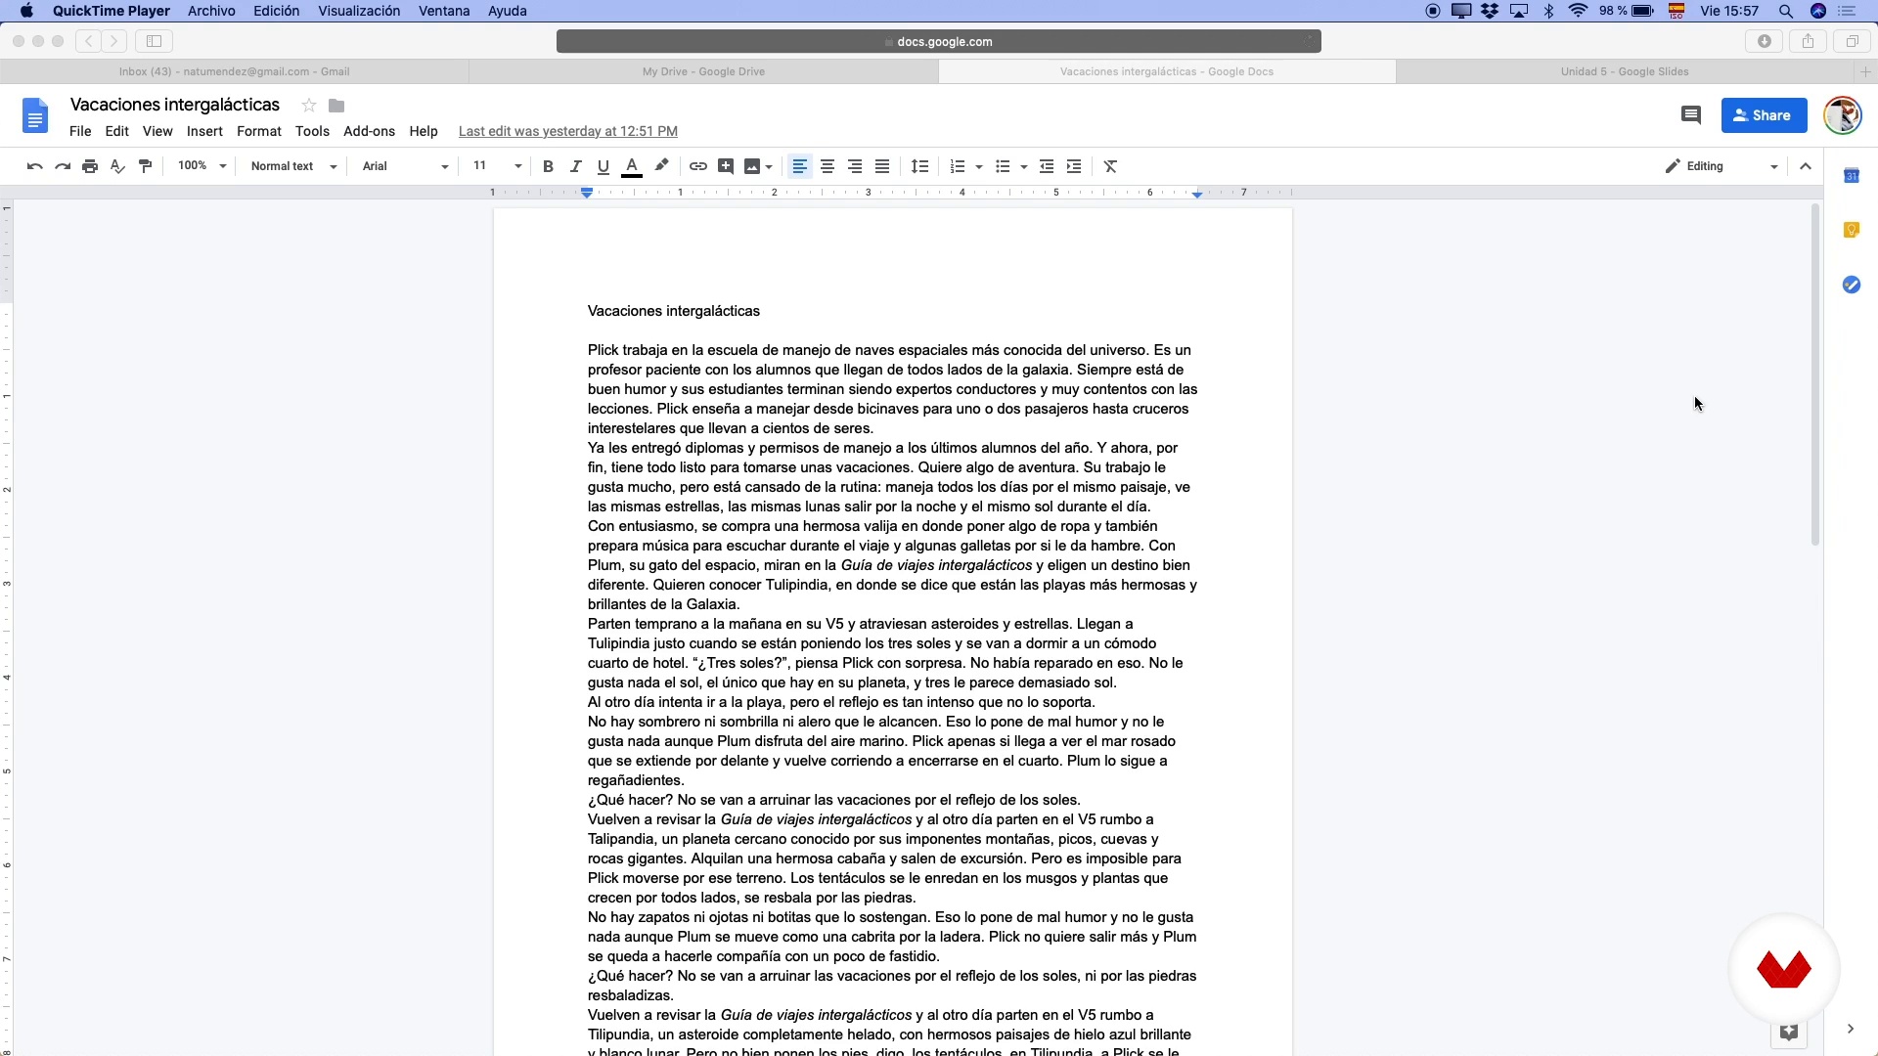Open comment history speech bubble icon

pos(1690,115)
